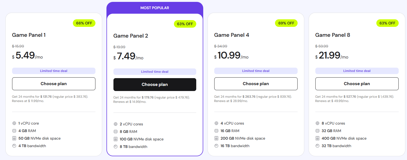Click the 66% OFF badge
The height and width of the screenshot is (160, 407).
tap(84, 23)
